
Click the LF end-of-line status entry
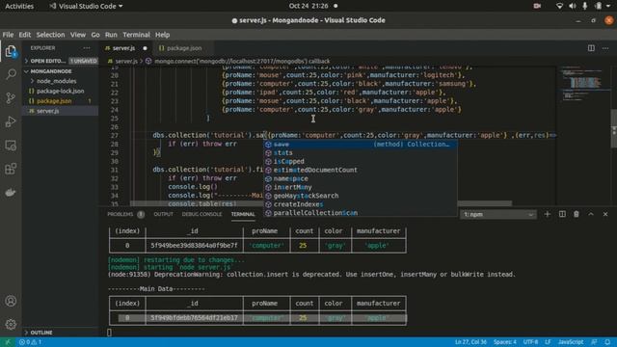point(548,342)
